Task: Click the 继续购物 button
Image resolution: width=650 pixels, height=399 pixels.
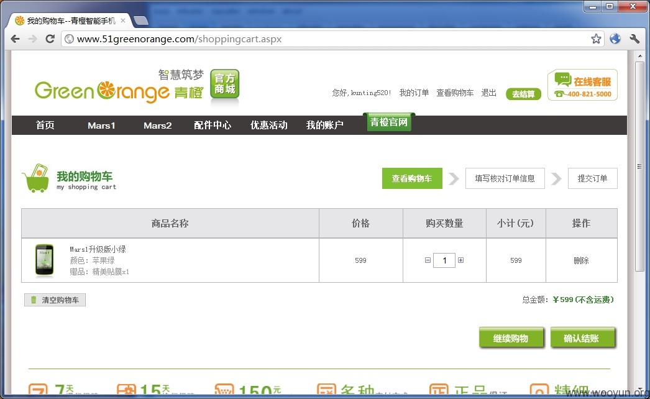Action: click(511, 338)
